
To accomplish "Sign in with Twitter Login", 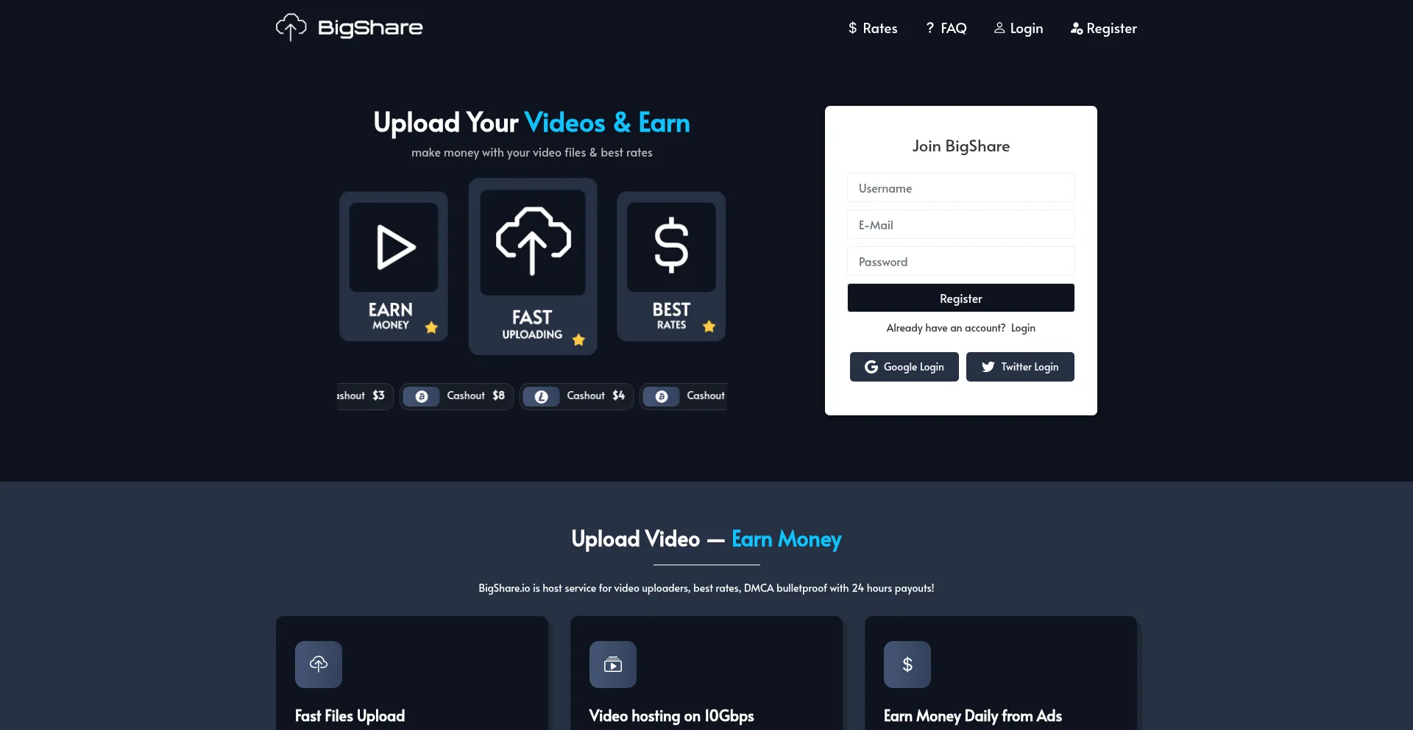I will tap(1019, 366).
